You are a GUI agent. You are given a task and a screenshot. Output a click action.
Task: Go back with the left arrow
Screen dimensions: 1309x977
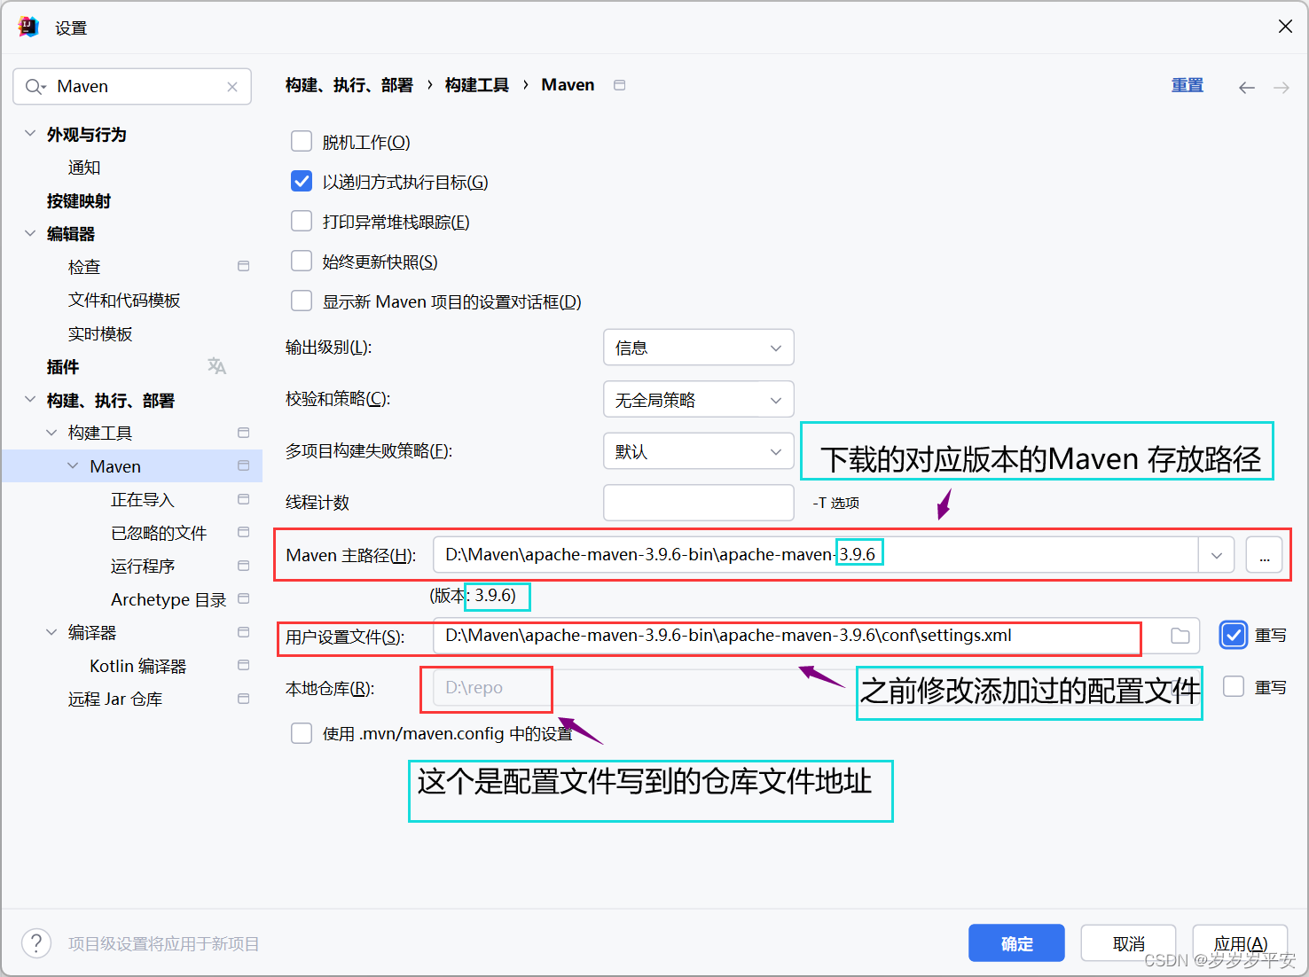pyautogui.click(x=1247, y=87)
